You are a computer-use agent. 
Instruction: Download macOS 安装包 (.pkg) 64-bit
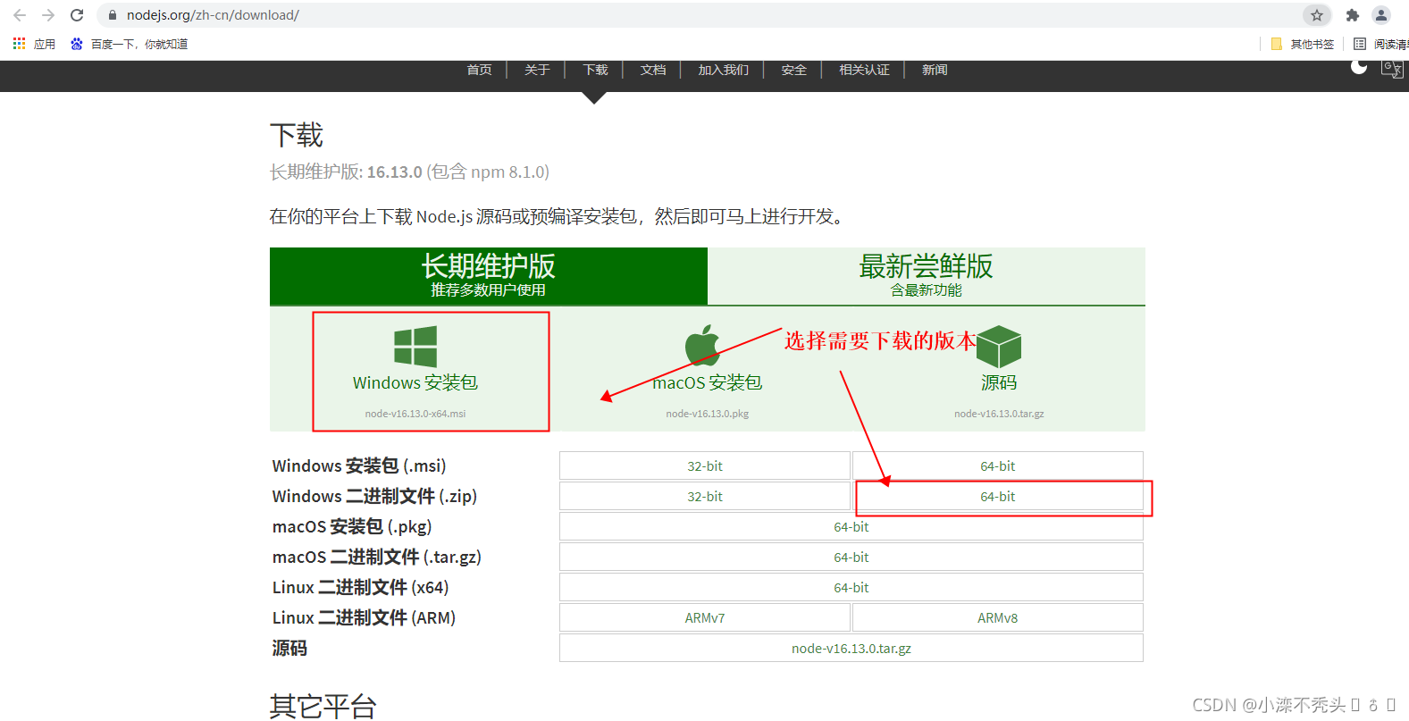coord(851,527)
